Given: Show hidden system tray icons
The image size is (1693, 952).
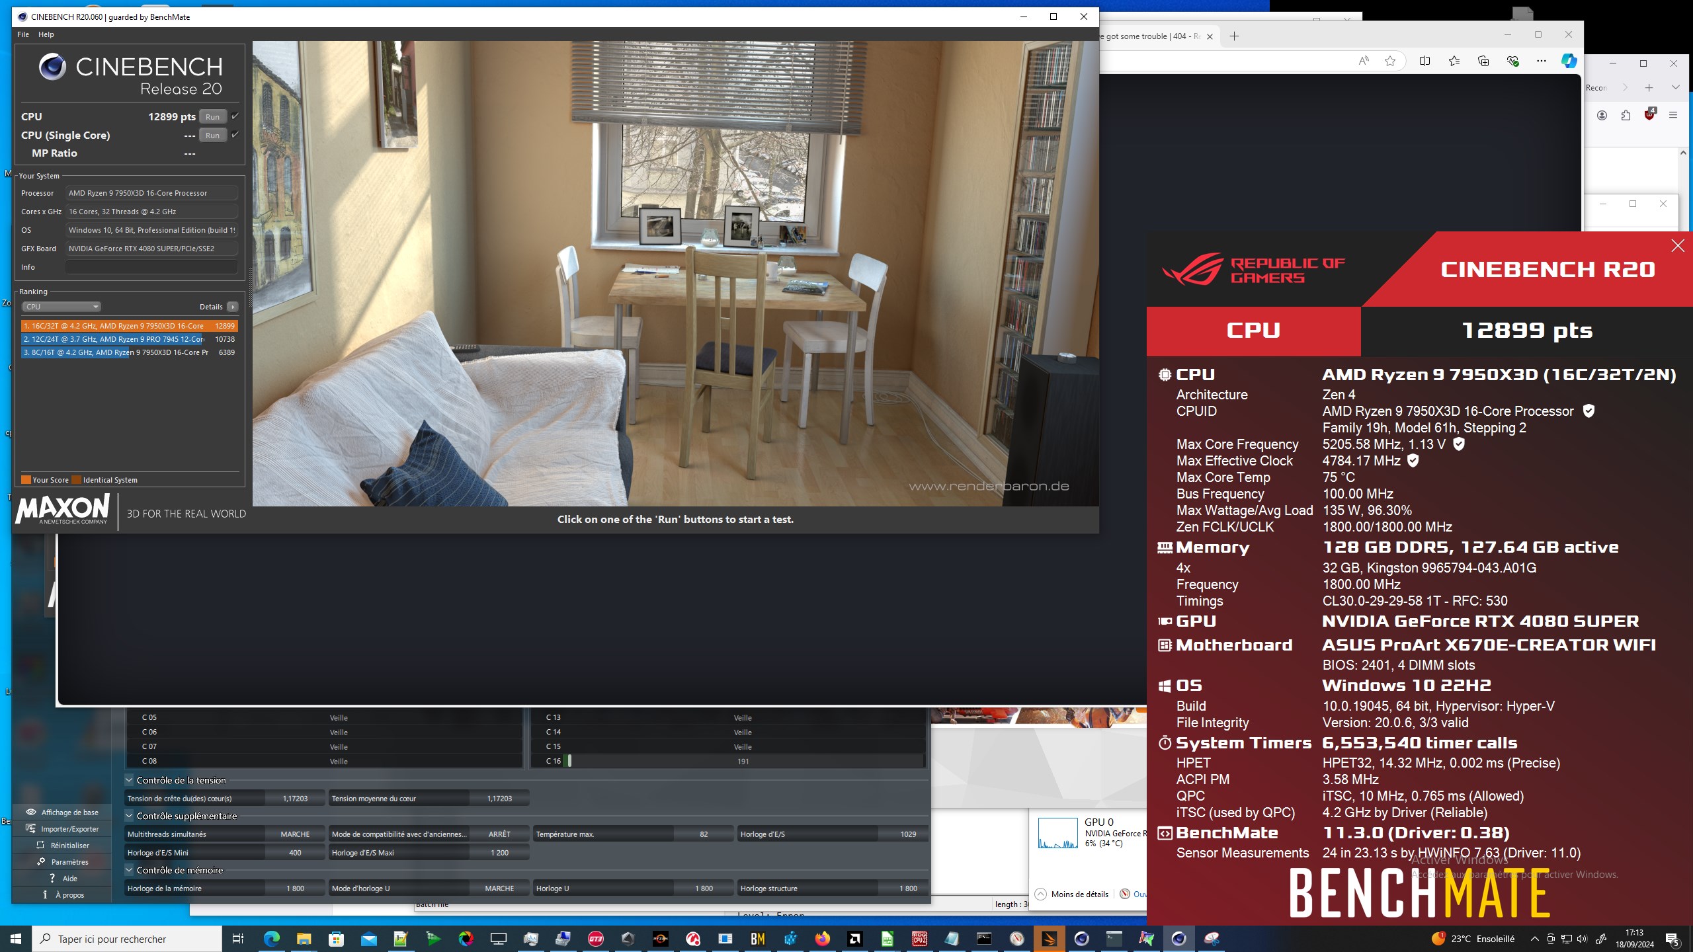Looking at the screenshot, I should 1534,939.
